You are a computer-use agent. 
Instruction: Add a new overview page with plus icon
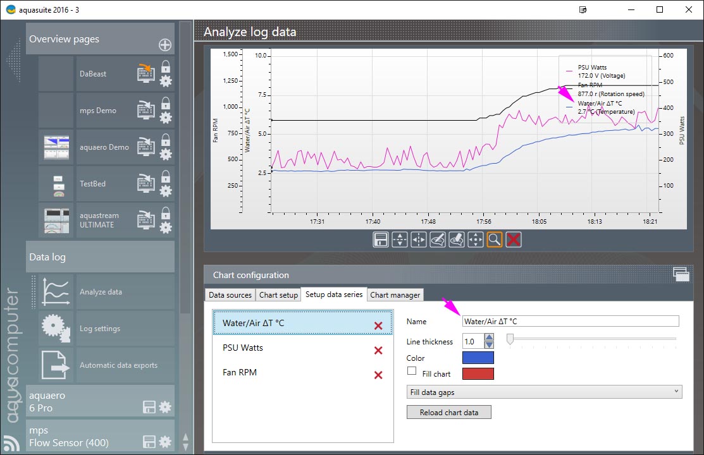click(164, 45)
